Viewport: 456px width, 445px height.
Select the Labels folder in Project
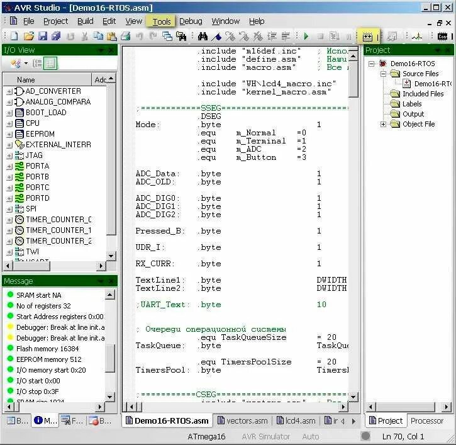tap(412, 104)
